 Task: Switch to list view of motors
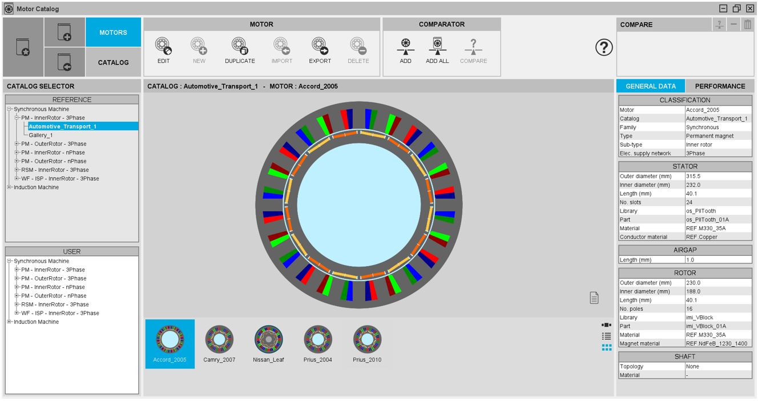607,336
